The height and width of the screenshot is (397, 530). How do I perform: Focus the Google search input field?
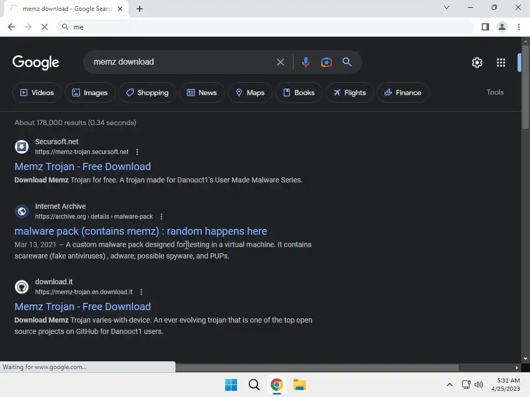(183, 62)
